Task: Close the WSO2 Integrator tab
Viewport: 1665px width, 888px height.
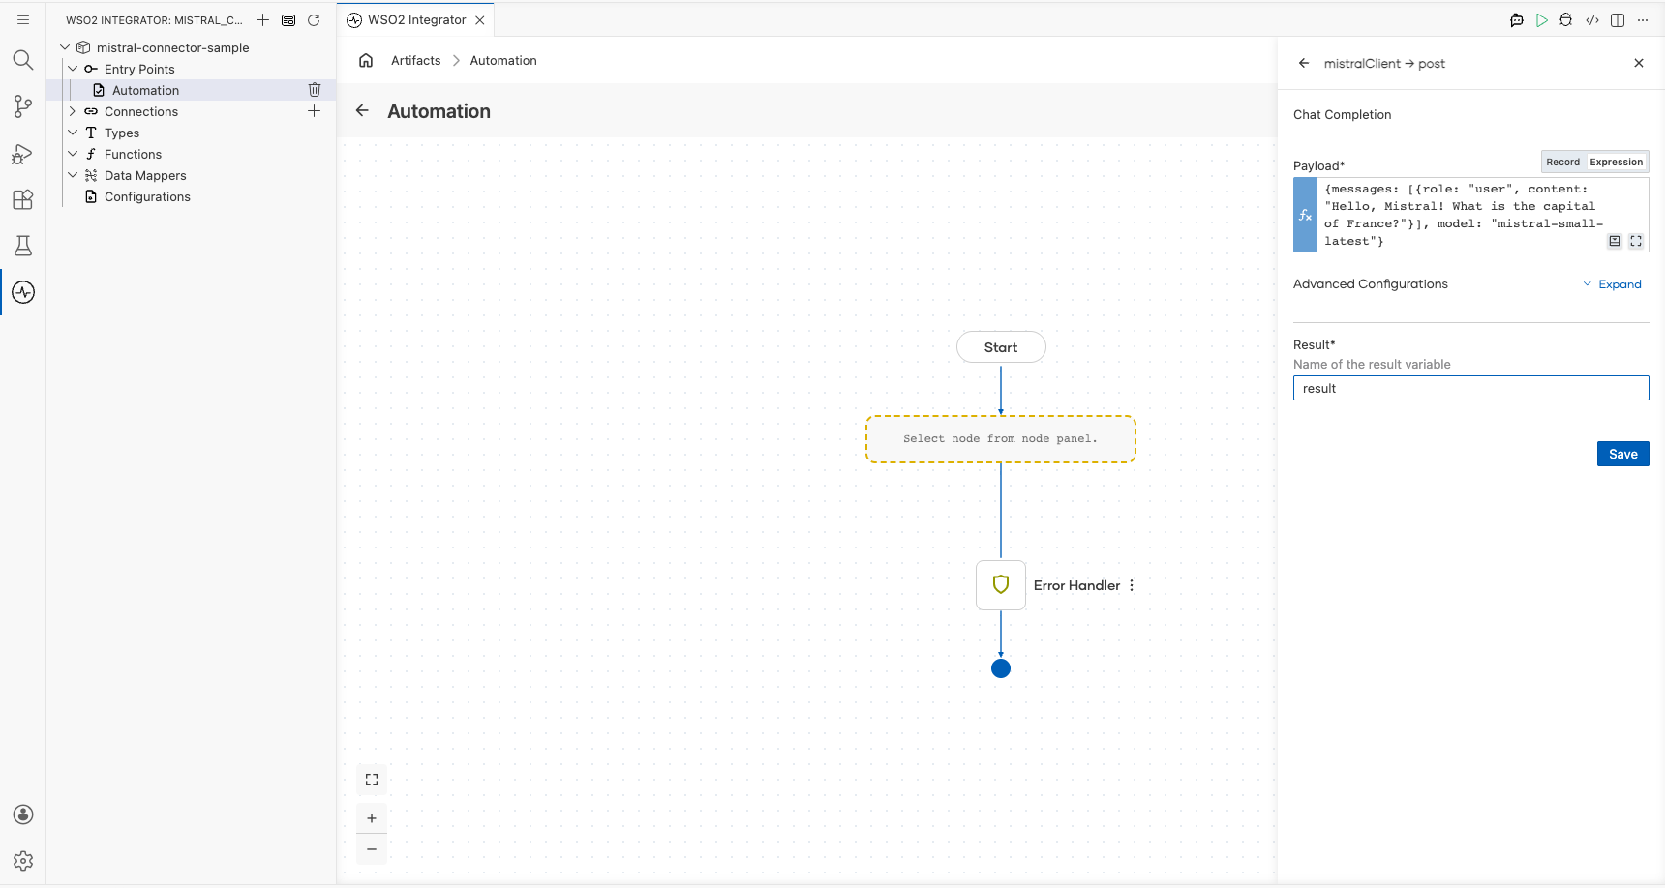Action: [480, 19]
